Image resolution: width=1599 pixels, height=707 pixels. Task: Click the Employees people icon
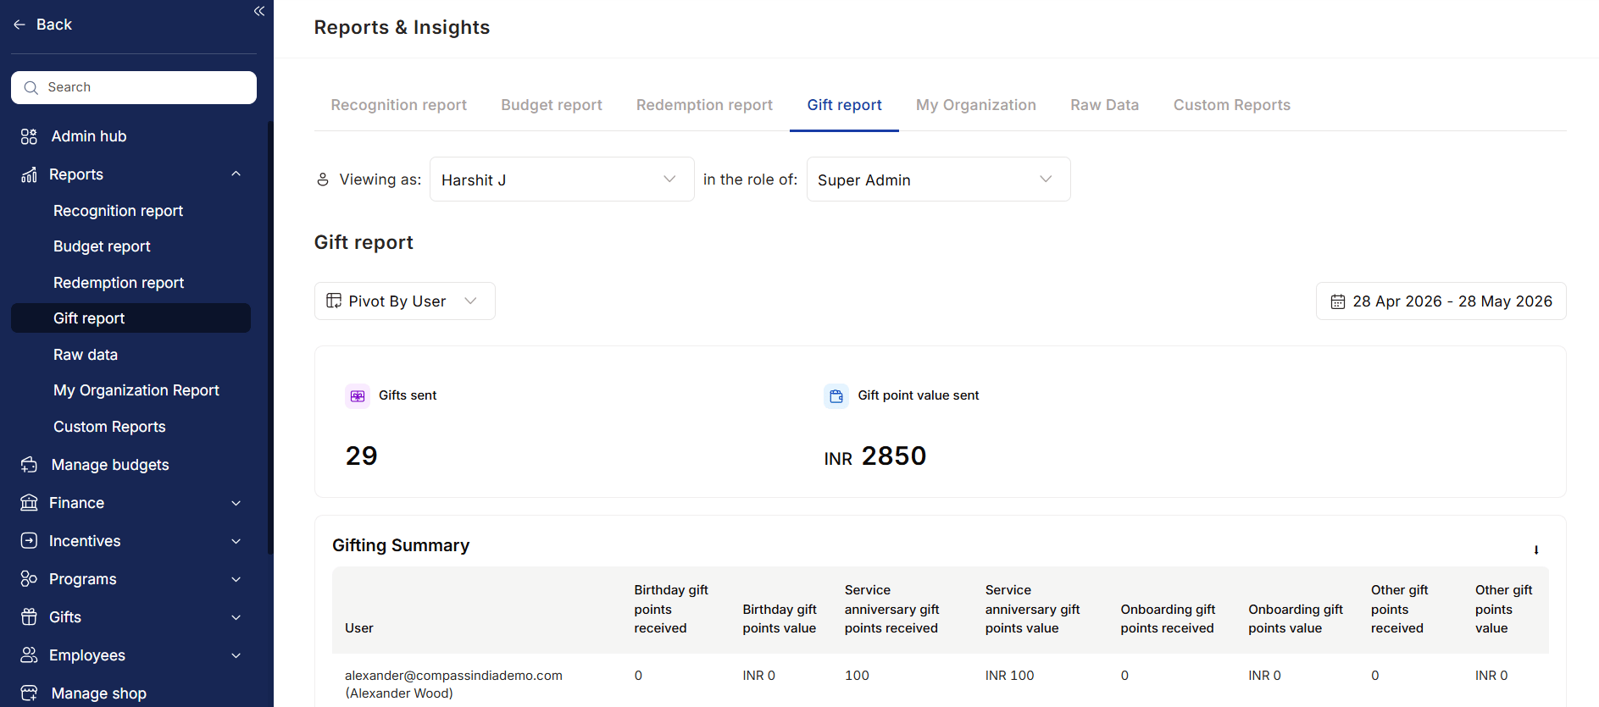pos(29,655)
